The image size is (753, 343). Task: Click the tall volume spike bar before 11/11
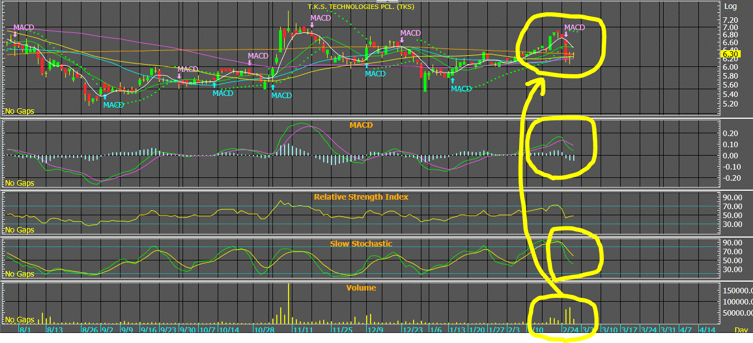[x=289, y=304]
